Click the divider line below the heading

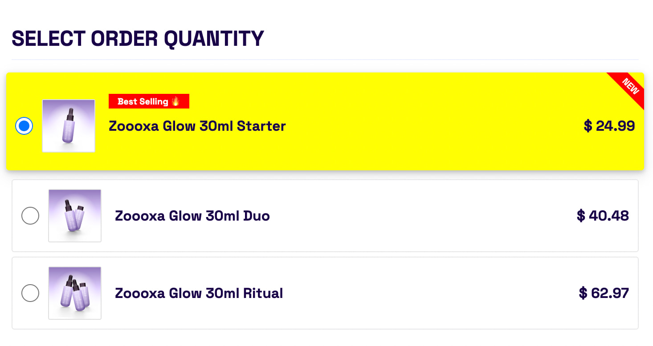point(325,60)
